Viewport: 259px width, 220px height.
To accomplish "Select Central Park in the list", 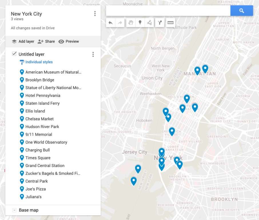I will click(x=37, y=181).
